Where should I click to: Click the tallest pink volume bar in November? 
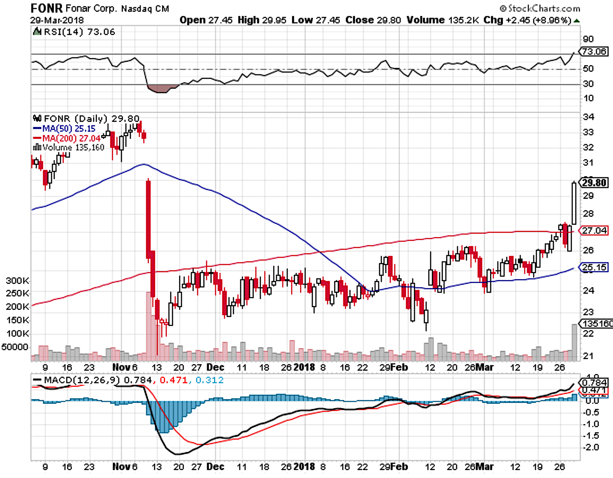[x=149, y=326]
